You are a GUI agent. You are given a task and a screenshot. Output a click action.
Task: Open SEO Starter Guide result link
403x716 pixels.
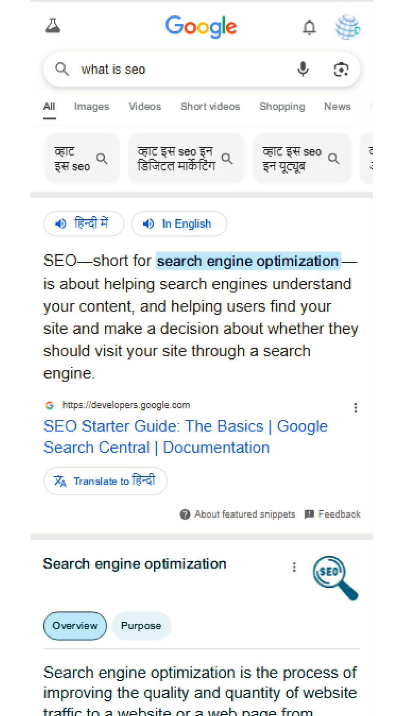click(x=185, y=437)
